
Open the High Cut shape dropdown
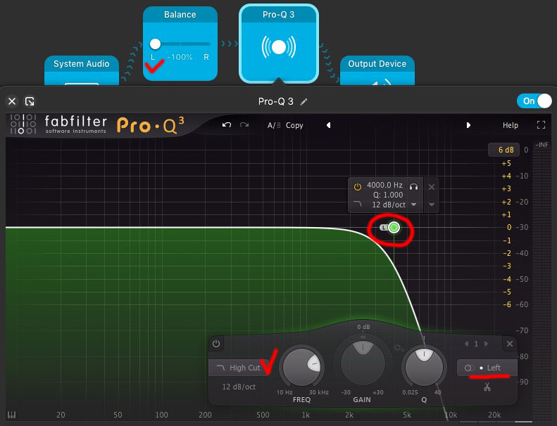(239, 368)
